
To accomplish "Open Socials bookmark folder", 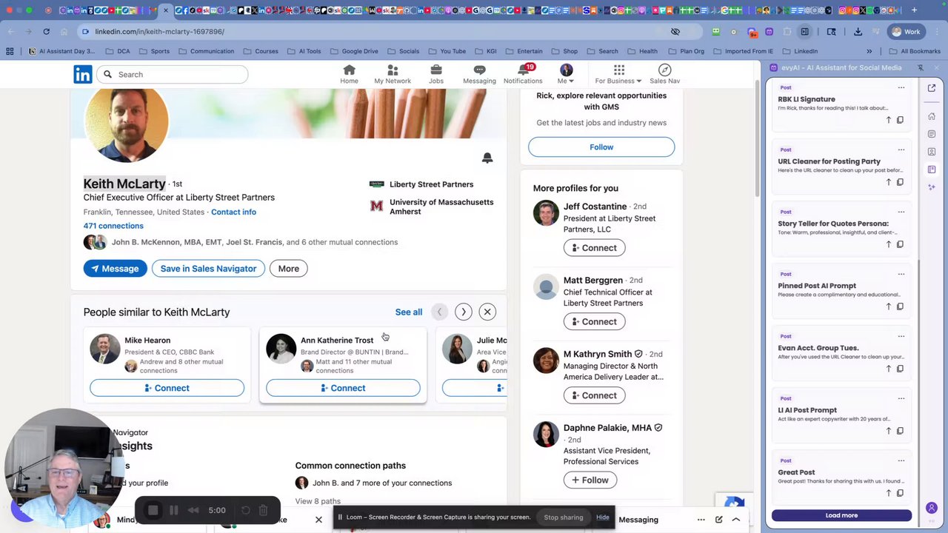I will click(x=403, y=51).
